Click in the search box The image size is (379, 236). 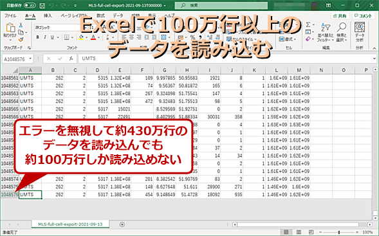coord(221,5)
